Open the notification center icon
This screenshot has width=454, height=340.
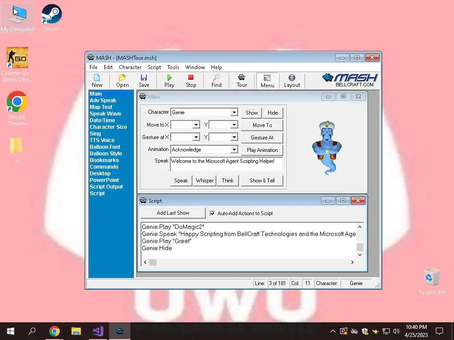(439, 331)
